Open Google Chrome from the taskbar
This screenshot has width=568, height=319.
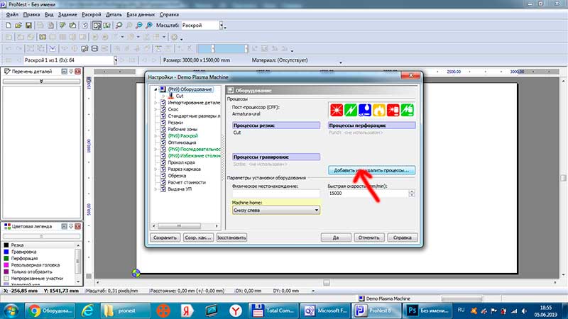[50, 310]
